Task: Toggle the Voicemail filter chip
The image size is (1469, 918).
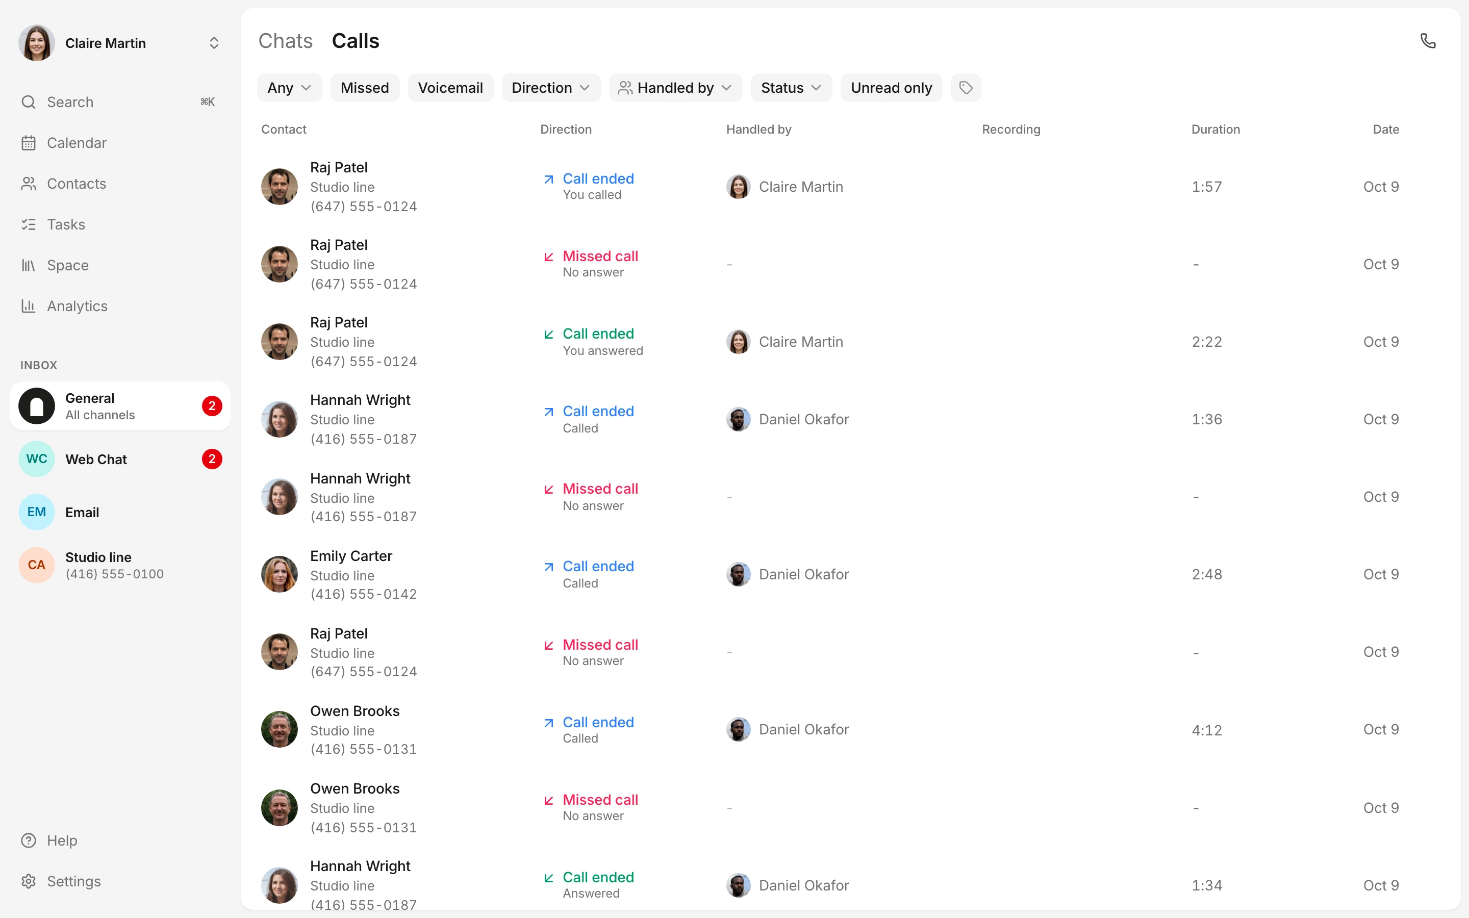Action: 450,88
